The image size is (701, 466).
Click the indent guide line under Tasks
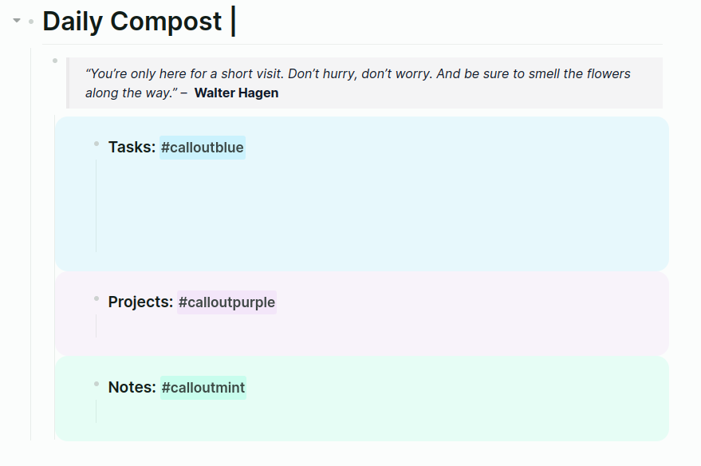(96, 206)
